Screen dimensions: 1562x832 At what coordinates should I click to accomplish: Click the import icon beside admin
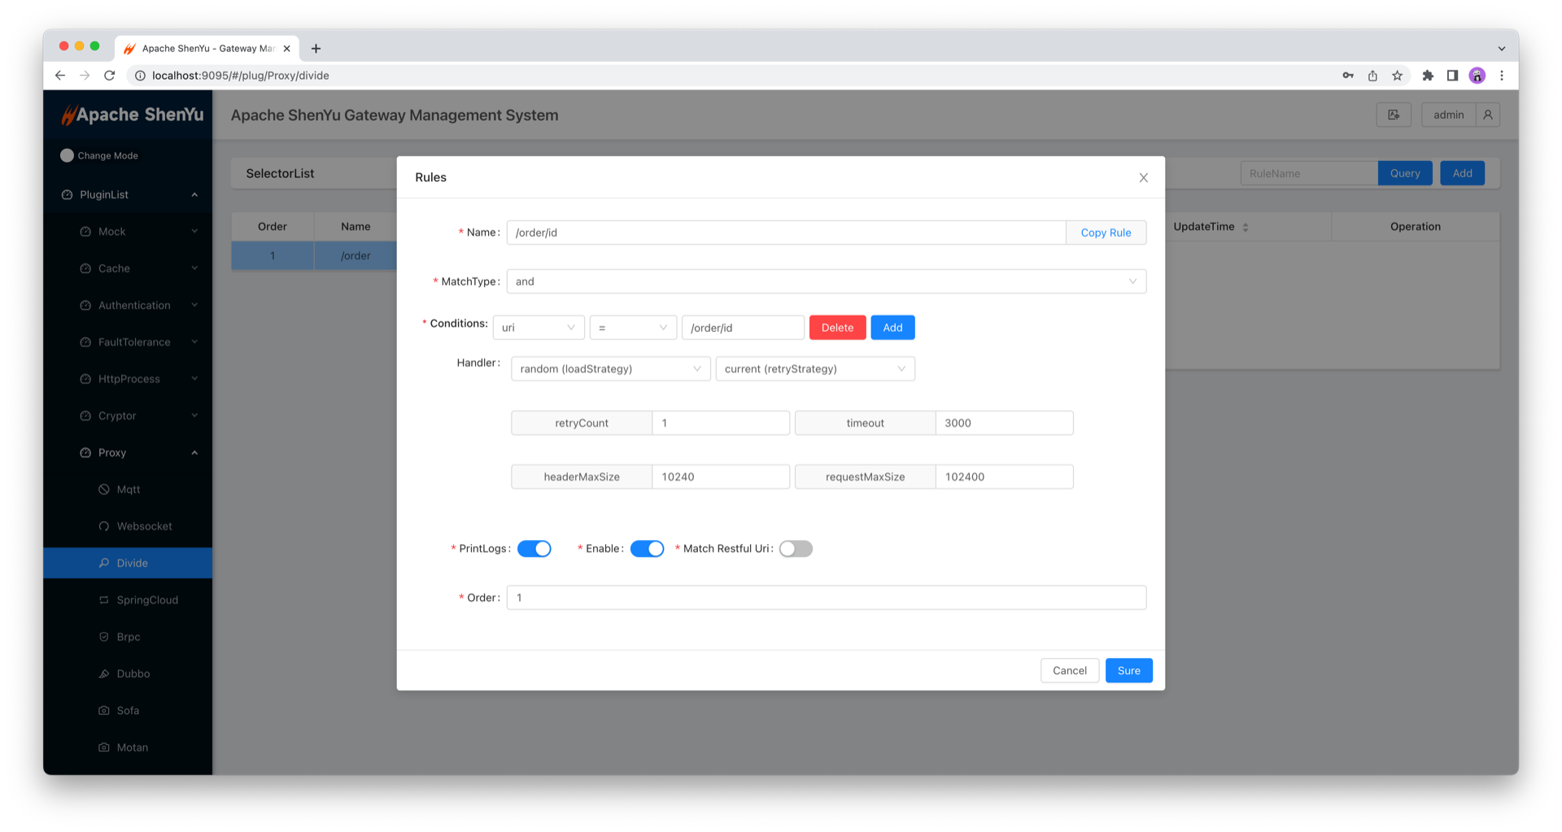click(1393, 115)
